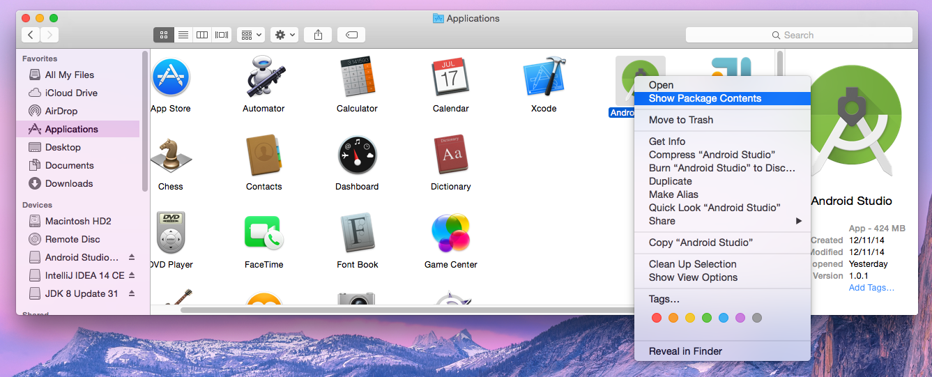Choose Copy “Android Studio”
Viewport: 932px width, 377px height.
(x=722, y=243)
